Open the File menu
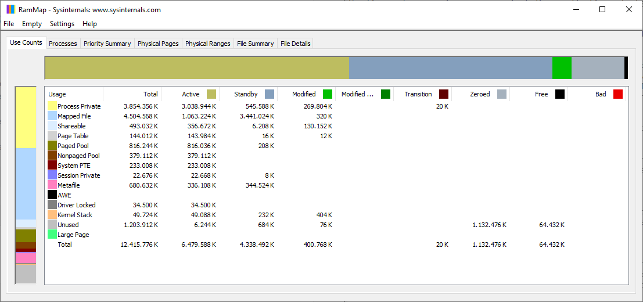This screenshot has width=643, height=302. pos(9,24)
